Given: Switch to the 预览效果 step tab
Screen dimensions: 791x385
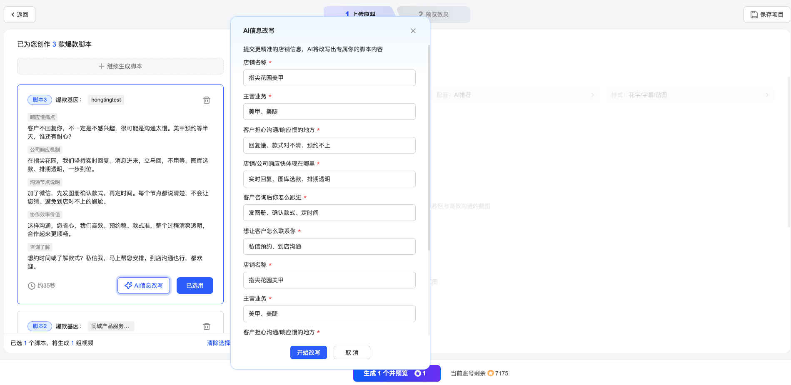Looking at the screenshot, I should [434, 15].
